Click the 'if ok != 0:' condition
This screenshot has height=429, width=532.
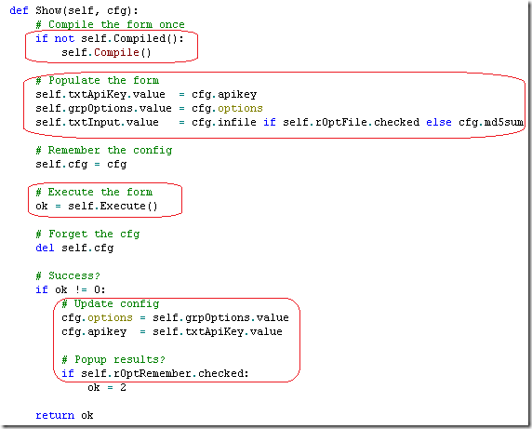(x=71, y=289)
